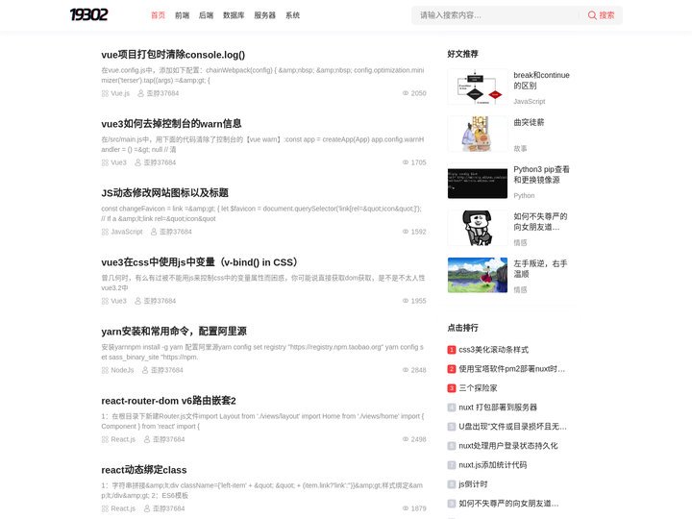The image size is (692, 519).
Task: Open article vue3在css中使用js中变量
Action: click(x=201, y=262)
